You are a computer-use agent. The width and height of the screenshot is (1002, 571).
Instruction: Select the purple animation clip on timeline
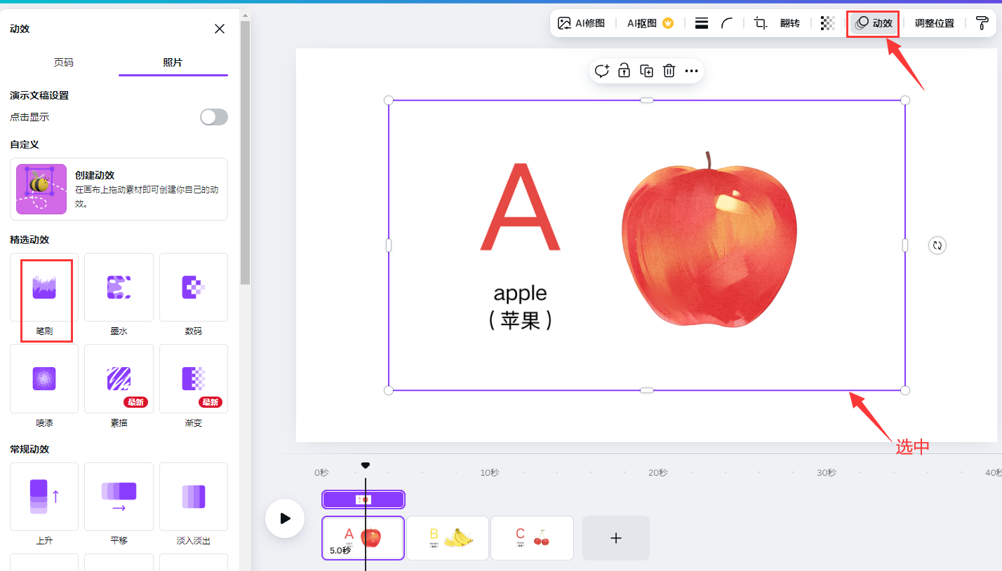[363, 500]
